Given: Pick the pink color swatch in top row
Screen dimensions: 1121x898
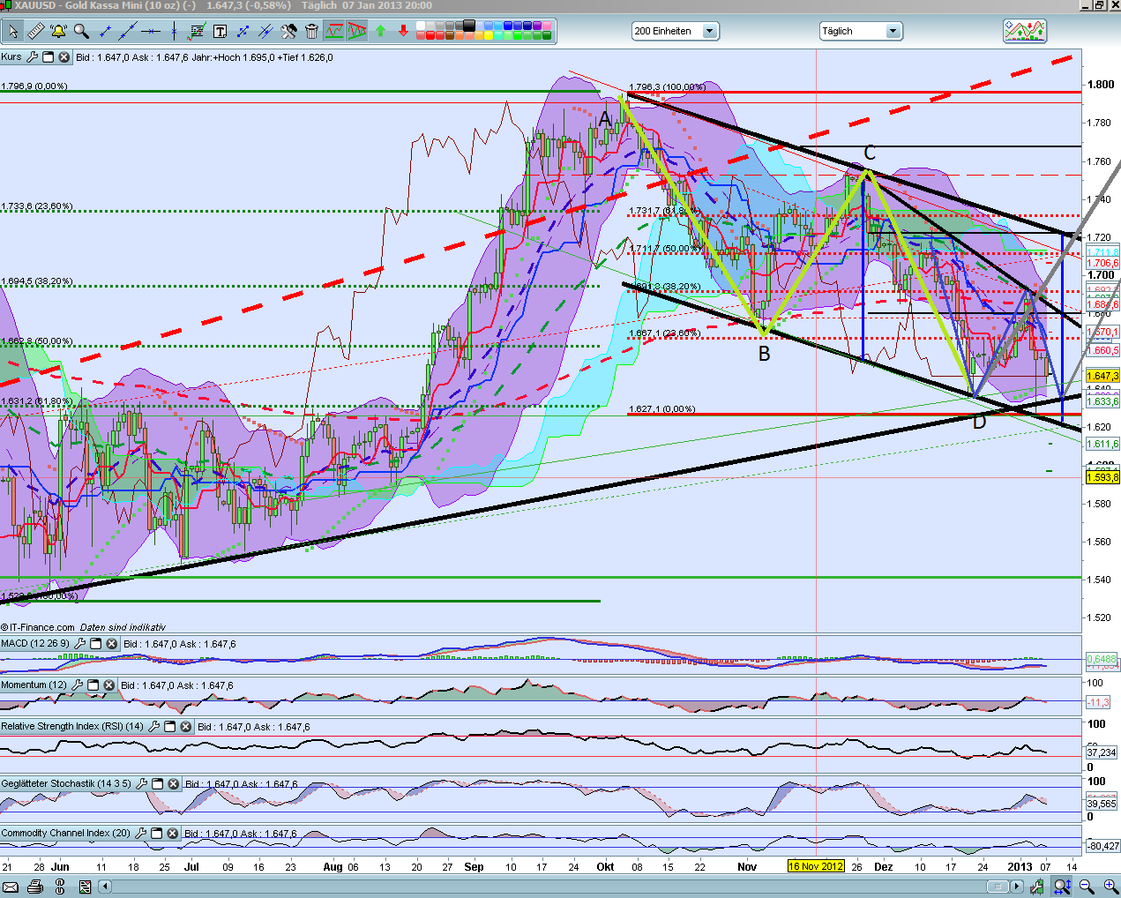Looking at the screenshot, I should coord(546,25).
